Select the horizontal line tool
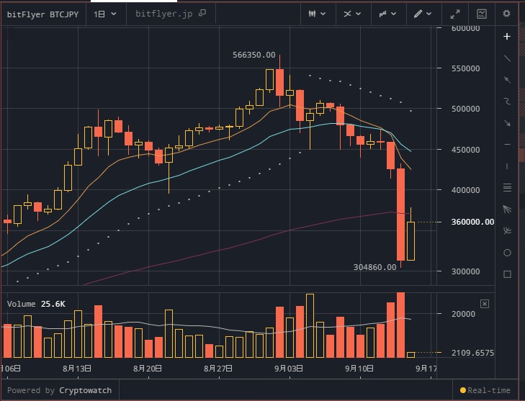 [x=507, y=145]
